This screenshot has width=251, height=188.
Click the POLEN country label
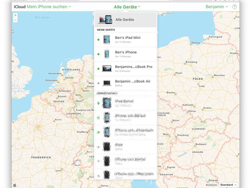tap(198, 79)
